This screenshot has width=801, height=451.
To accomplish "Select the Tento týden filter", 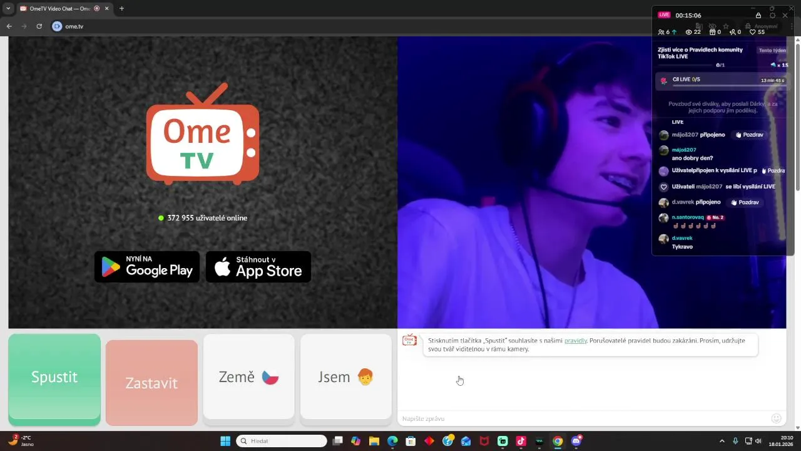I will coord(772,50).
